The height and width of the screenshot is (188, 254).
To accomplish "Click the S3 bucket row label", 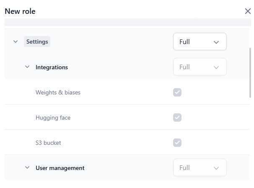I will [48, 143].
